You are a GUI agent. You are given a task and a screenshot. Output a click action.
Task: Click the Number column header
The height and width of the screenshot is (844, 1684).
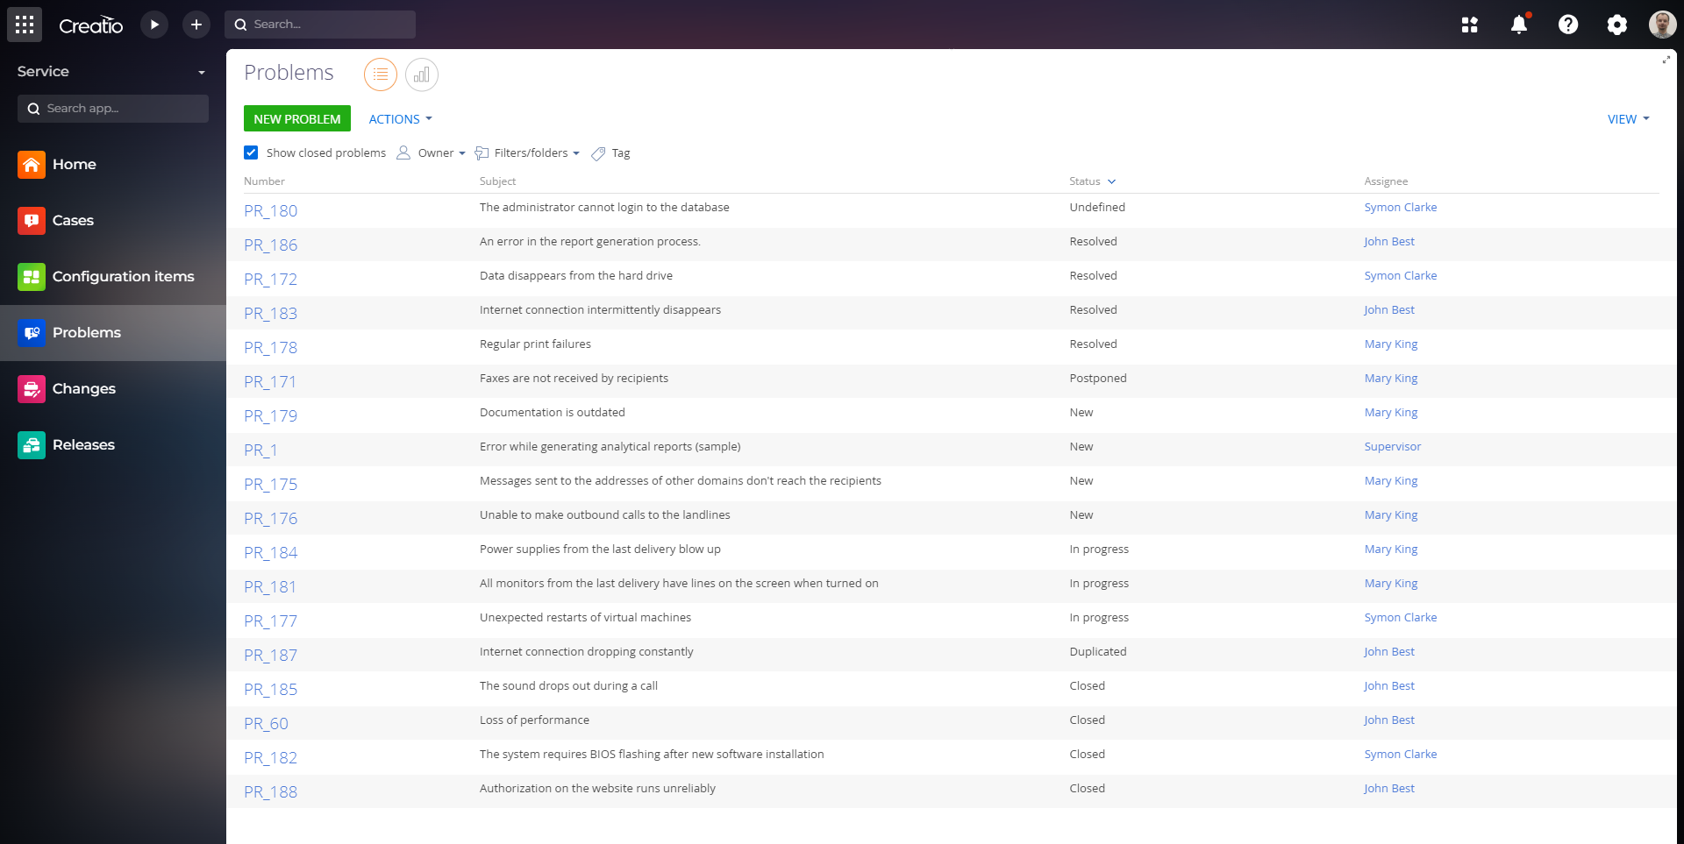click(264, 181)
